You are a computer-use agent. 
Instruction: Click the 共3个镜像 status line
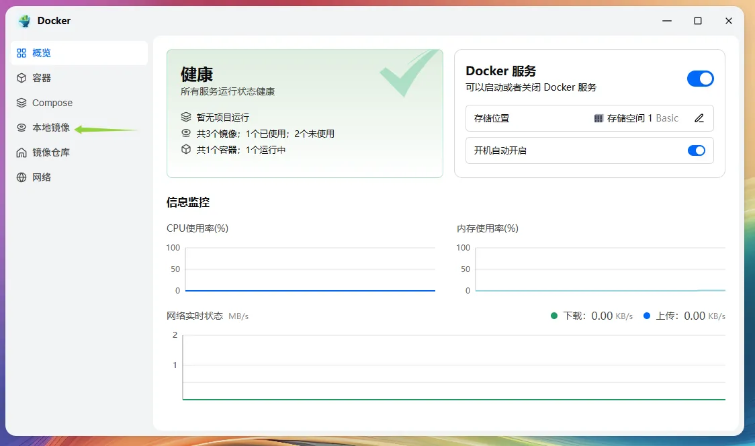[265, 134]
